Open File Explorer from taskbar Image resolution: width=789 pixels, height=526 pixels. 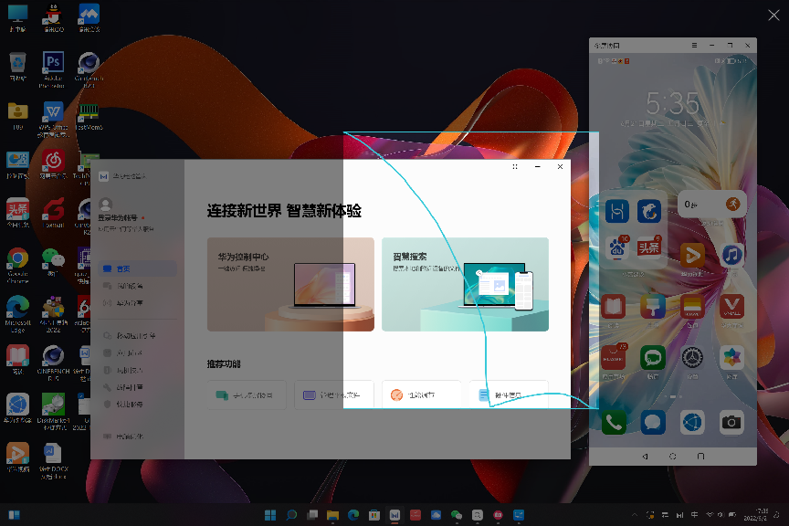(332, 515)
